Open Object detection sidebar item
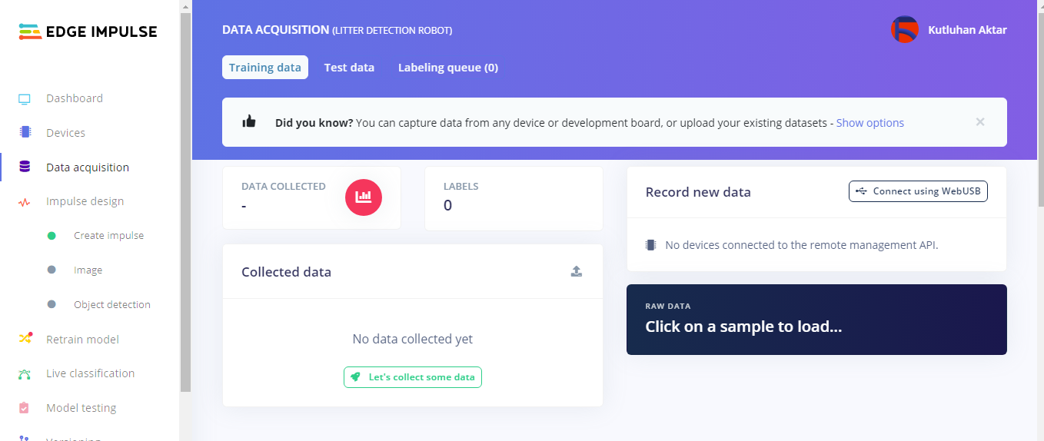The image size is (1044, 441). tap(111, 305)
